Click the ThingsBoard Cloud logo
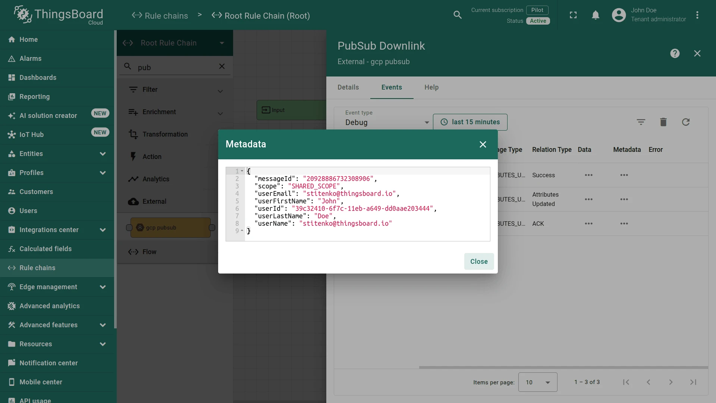Viewport: 716px width, 403px height. [x=58, y=15]
